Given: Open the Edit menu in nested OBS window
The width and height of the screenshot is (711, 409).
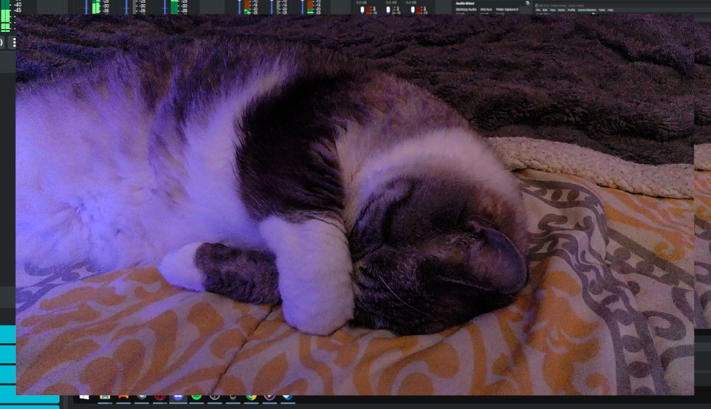Looking at the screenshot, I should tap(545, 10).
